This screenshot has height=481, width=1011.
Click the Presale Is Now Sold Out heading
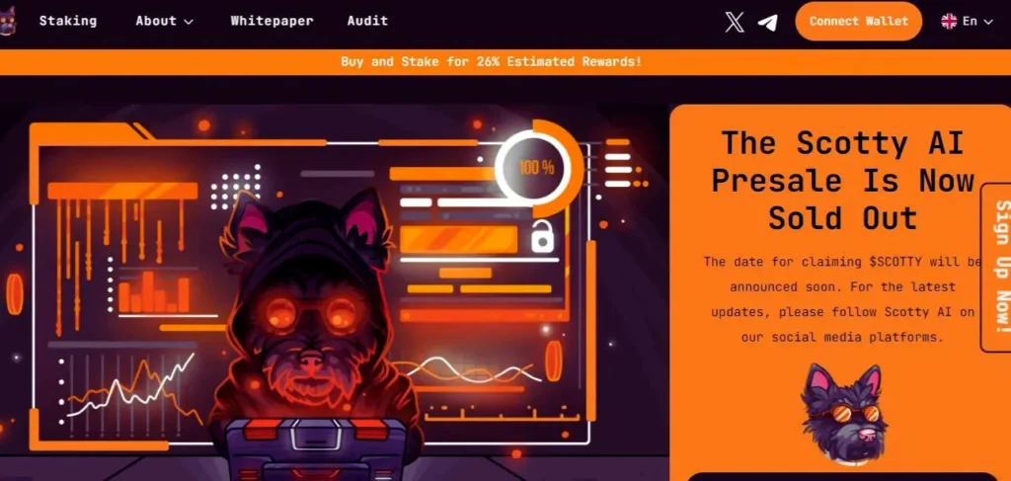coord(842,180)
